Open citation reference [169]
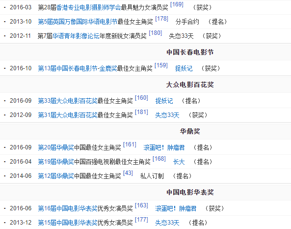 tap(177, 4)
